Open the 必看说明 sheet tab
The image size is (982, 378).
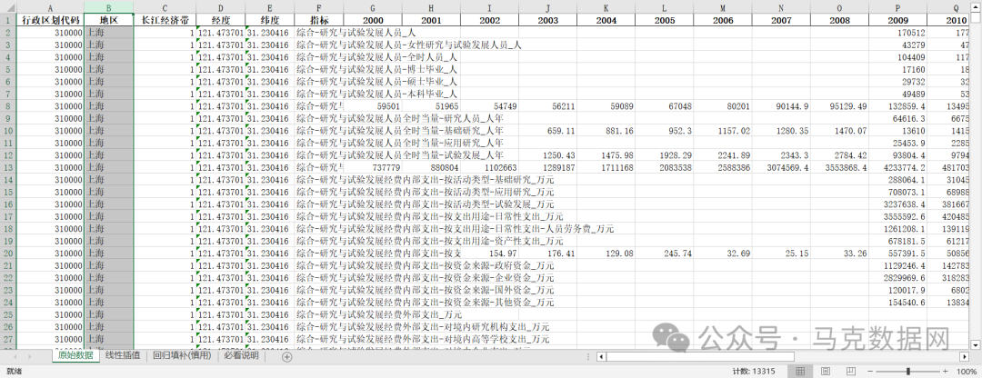point(241,356)
